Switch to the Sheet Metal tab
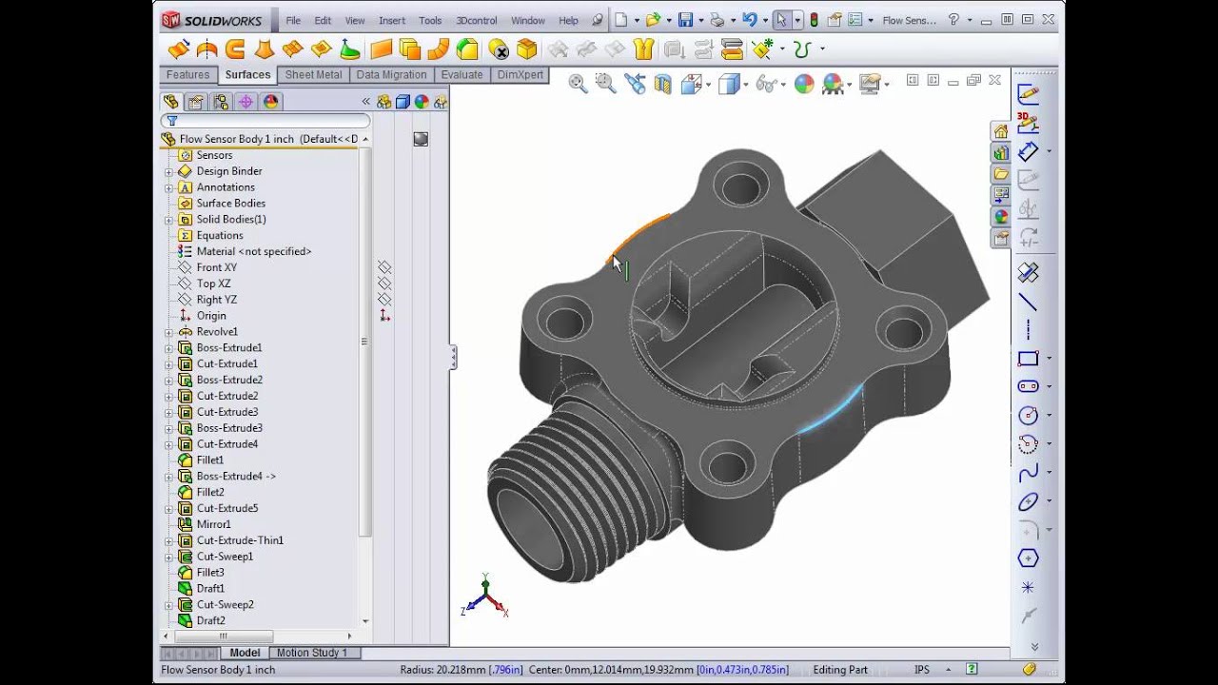 pyautogui.click(x=313, y=74)
